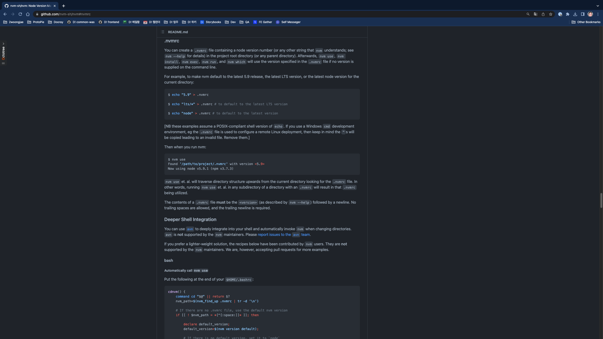Click the page vertical scrollbar thumb
Viewport: 603px width, 339px height.
601,200
